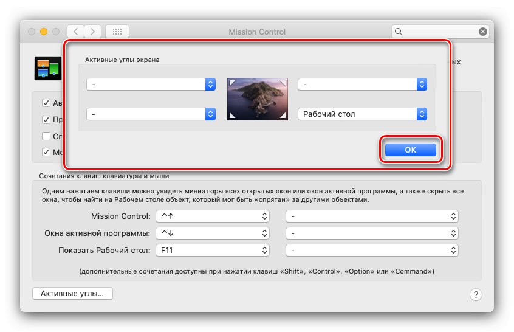514x332 pixels.
Task: Click the magnifier icon in search field
Action: pos(399,32)
